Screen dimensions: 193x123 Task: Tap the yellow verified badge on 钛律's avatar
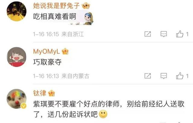[x=24, y=106]
